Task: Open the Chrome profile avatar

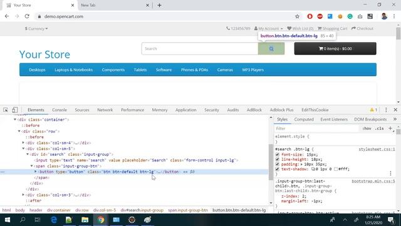Action: [x=384, y=16]
